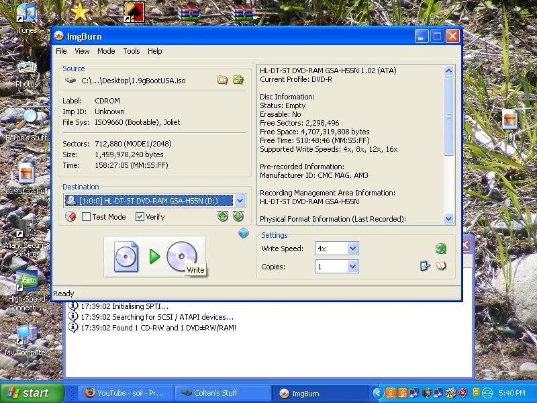Open the Write Speed dropdown

[353, 248]
